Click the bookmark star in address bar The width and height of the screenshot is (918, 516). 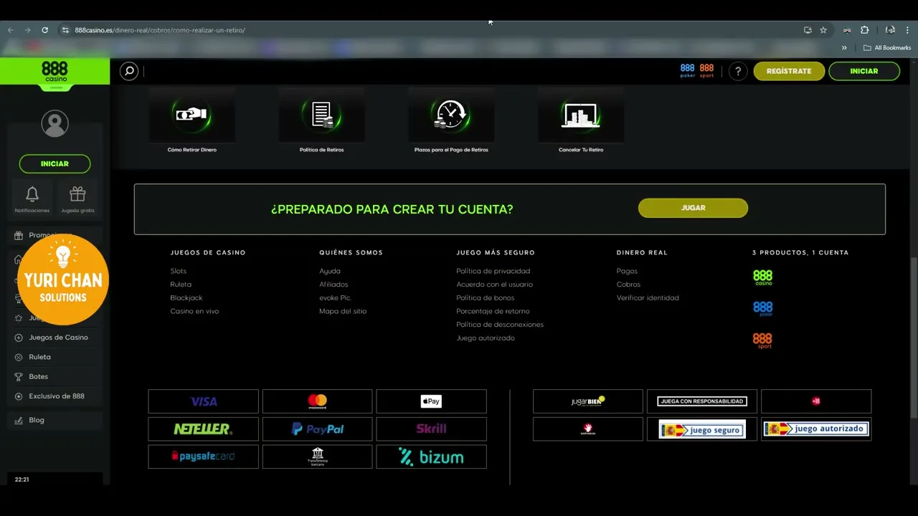click(823, 30)
